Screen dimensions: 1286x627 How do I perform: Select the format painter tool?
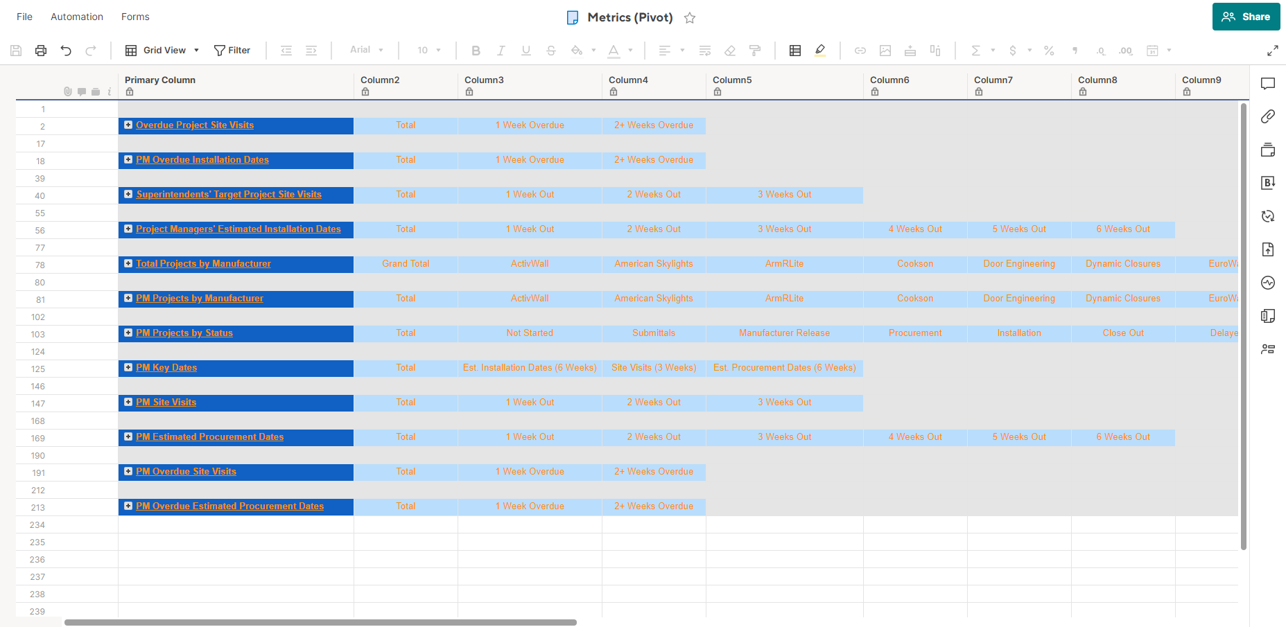[x=755, y=51]
